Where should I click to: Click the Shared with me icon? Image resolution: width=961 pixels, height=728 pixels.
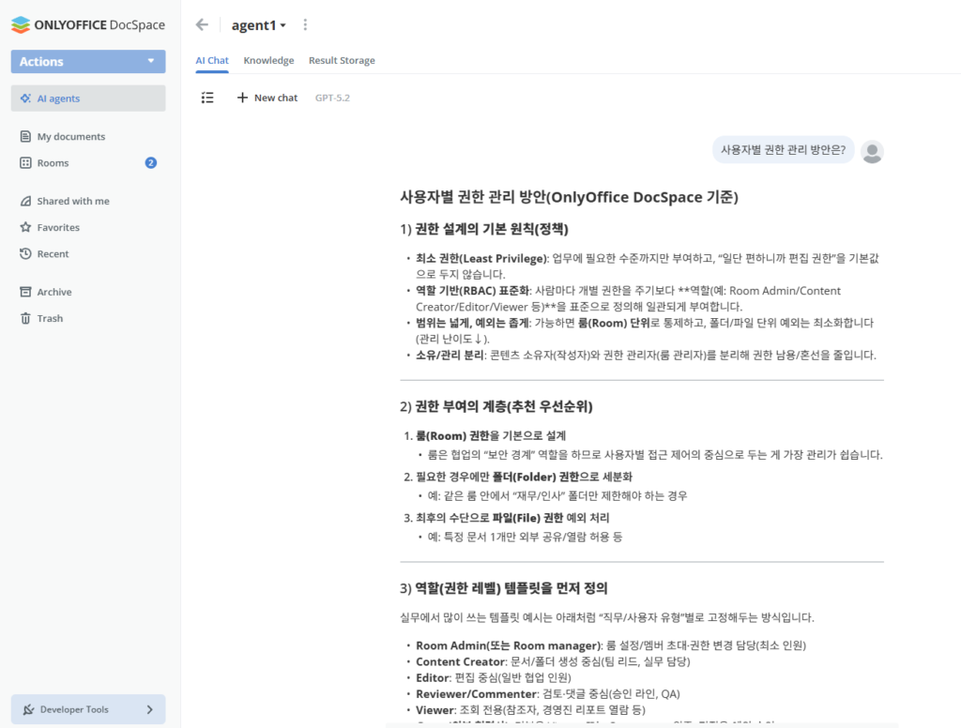click(x=25, y=201)
